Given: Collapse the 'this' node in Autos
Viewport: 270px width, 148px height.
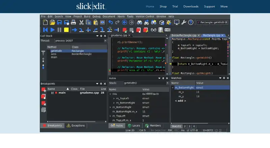Looking at the screenshot, I should (110, 94).
